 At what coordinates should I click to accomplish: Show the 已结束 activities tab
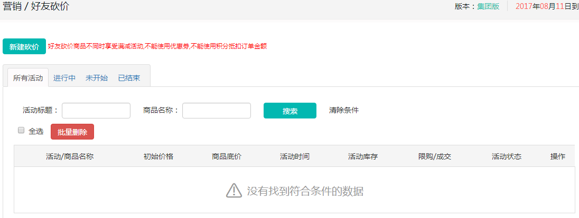click(x=129, y=78)
